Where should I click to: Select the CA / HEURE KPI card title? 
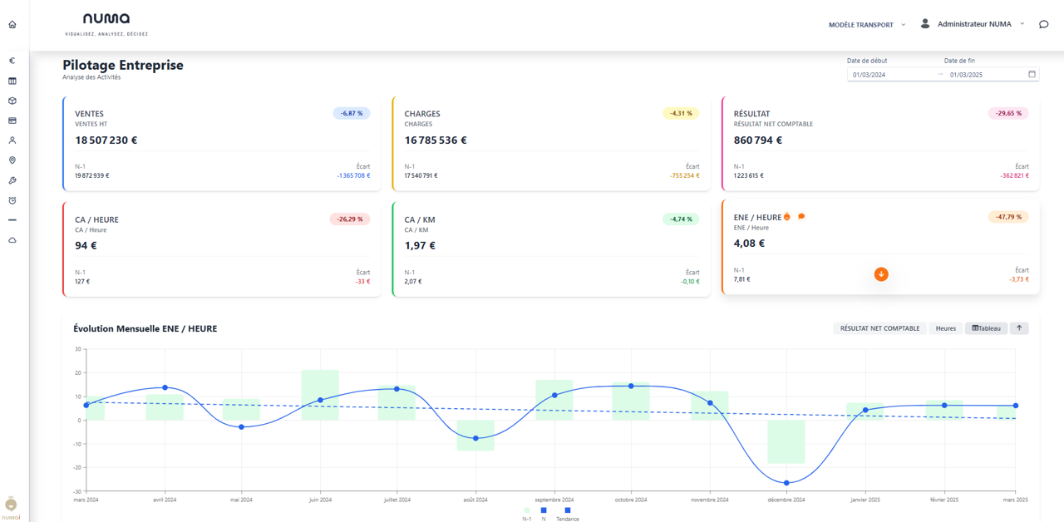[x=96, y=220]
